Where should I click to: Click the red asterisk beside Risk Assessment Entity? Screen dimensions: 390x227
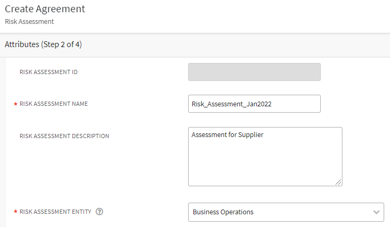click(15, 212)
